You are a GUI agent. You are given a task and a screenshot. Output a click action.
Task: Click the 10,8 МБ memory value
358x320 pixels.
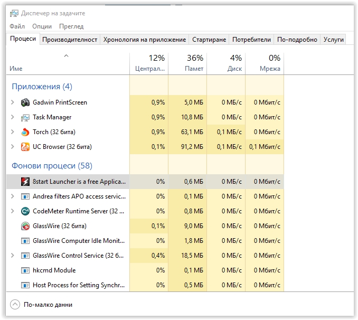tap(192, 117)
